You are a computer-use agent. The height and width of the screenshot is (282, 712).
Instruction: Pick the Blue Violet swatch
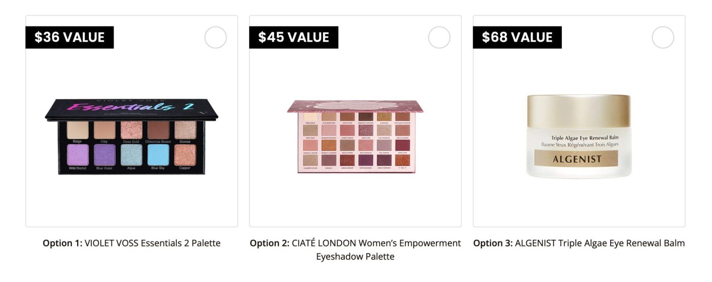coord(105,155)
